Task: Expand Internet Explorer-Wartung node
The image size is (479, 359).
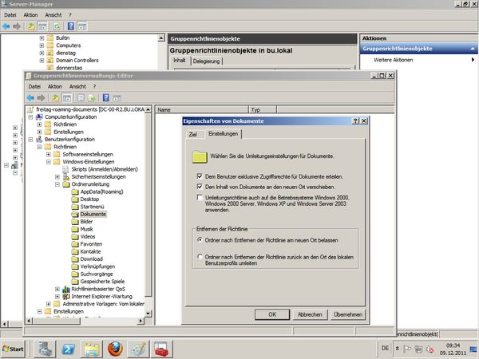Action: pyautogui.click(x=57, y=297)
